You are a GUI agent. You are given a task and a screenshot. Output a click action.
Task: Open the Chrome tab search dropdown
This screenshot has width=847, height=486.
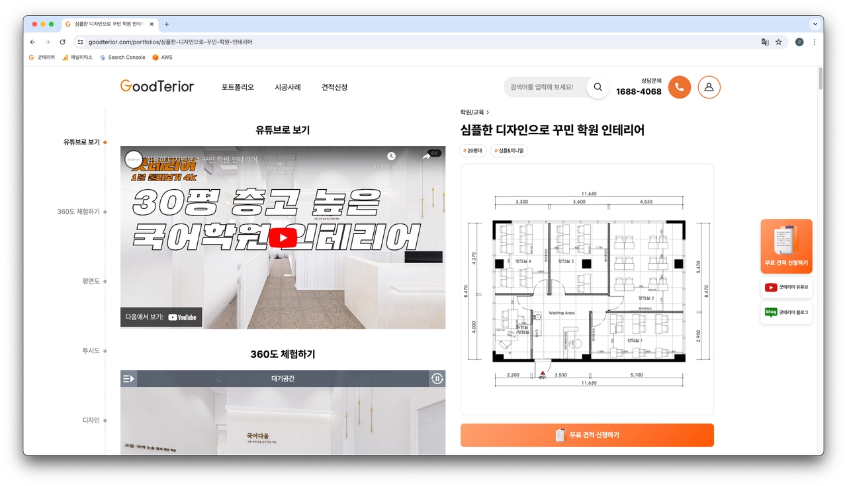pos(815,24)
